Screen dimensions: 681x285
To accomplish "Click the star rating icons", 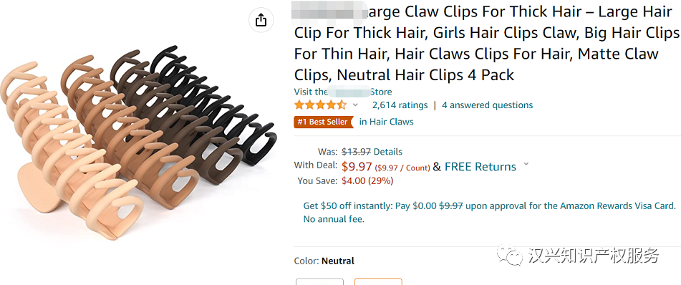I will 320,105.
